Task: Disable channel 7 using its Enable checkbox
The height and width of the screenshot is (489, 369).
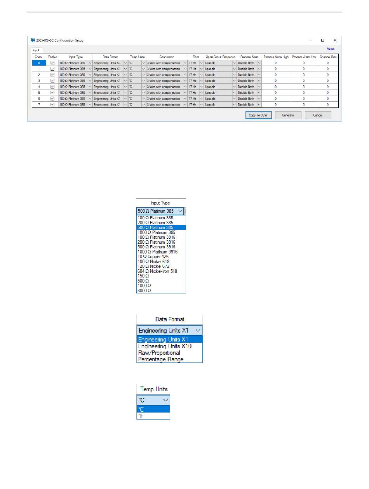Action: 52,105
